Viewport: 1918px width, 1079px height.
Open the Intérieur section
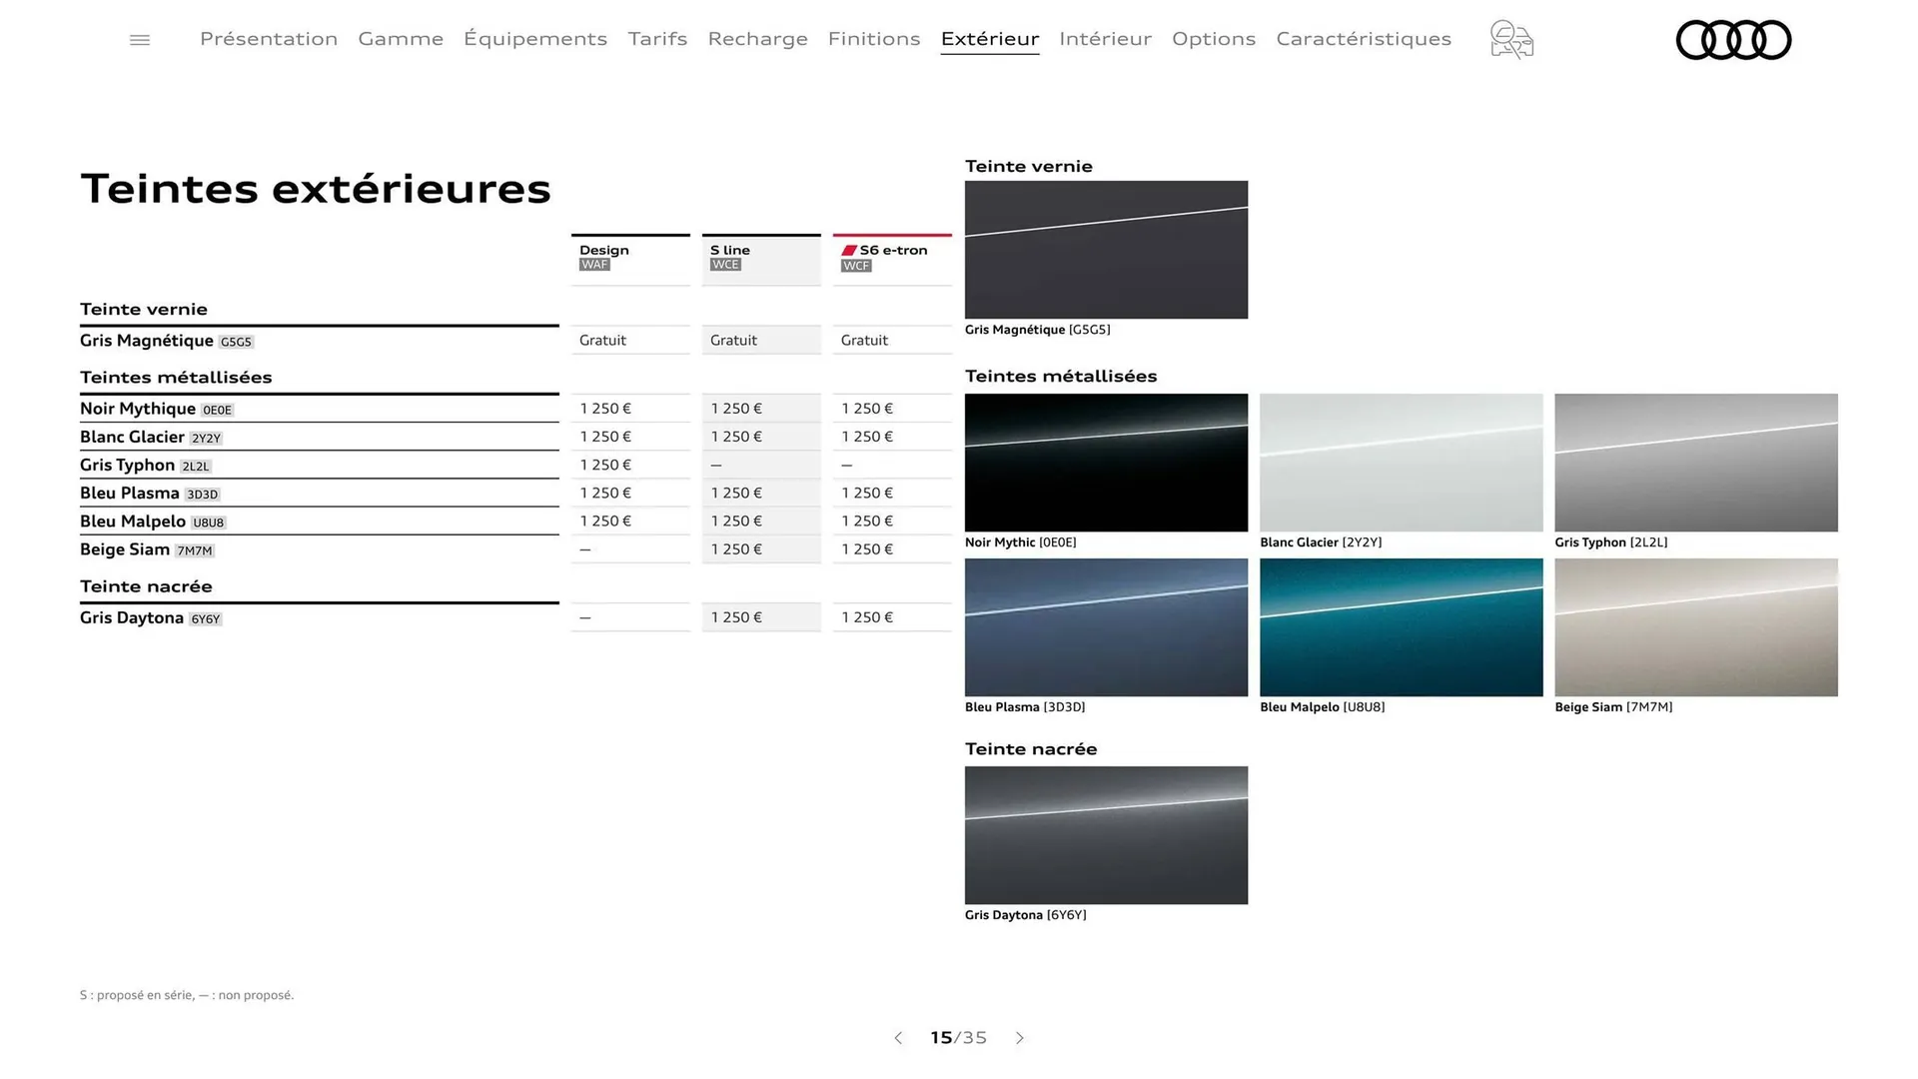(1105, 39)
